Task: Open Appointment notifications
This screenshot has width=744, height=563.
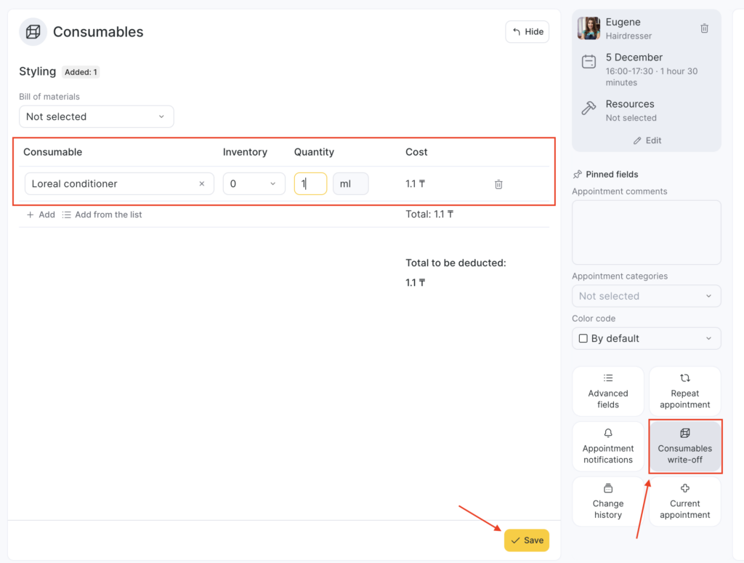Action: click(608, 446)
